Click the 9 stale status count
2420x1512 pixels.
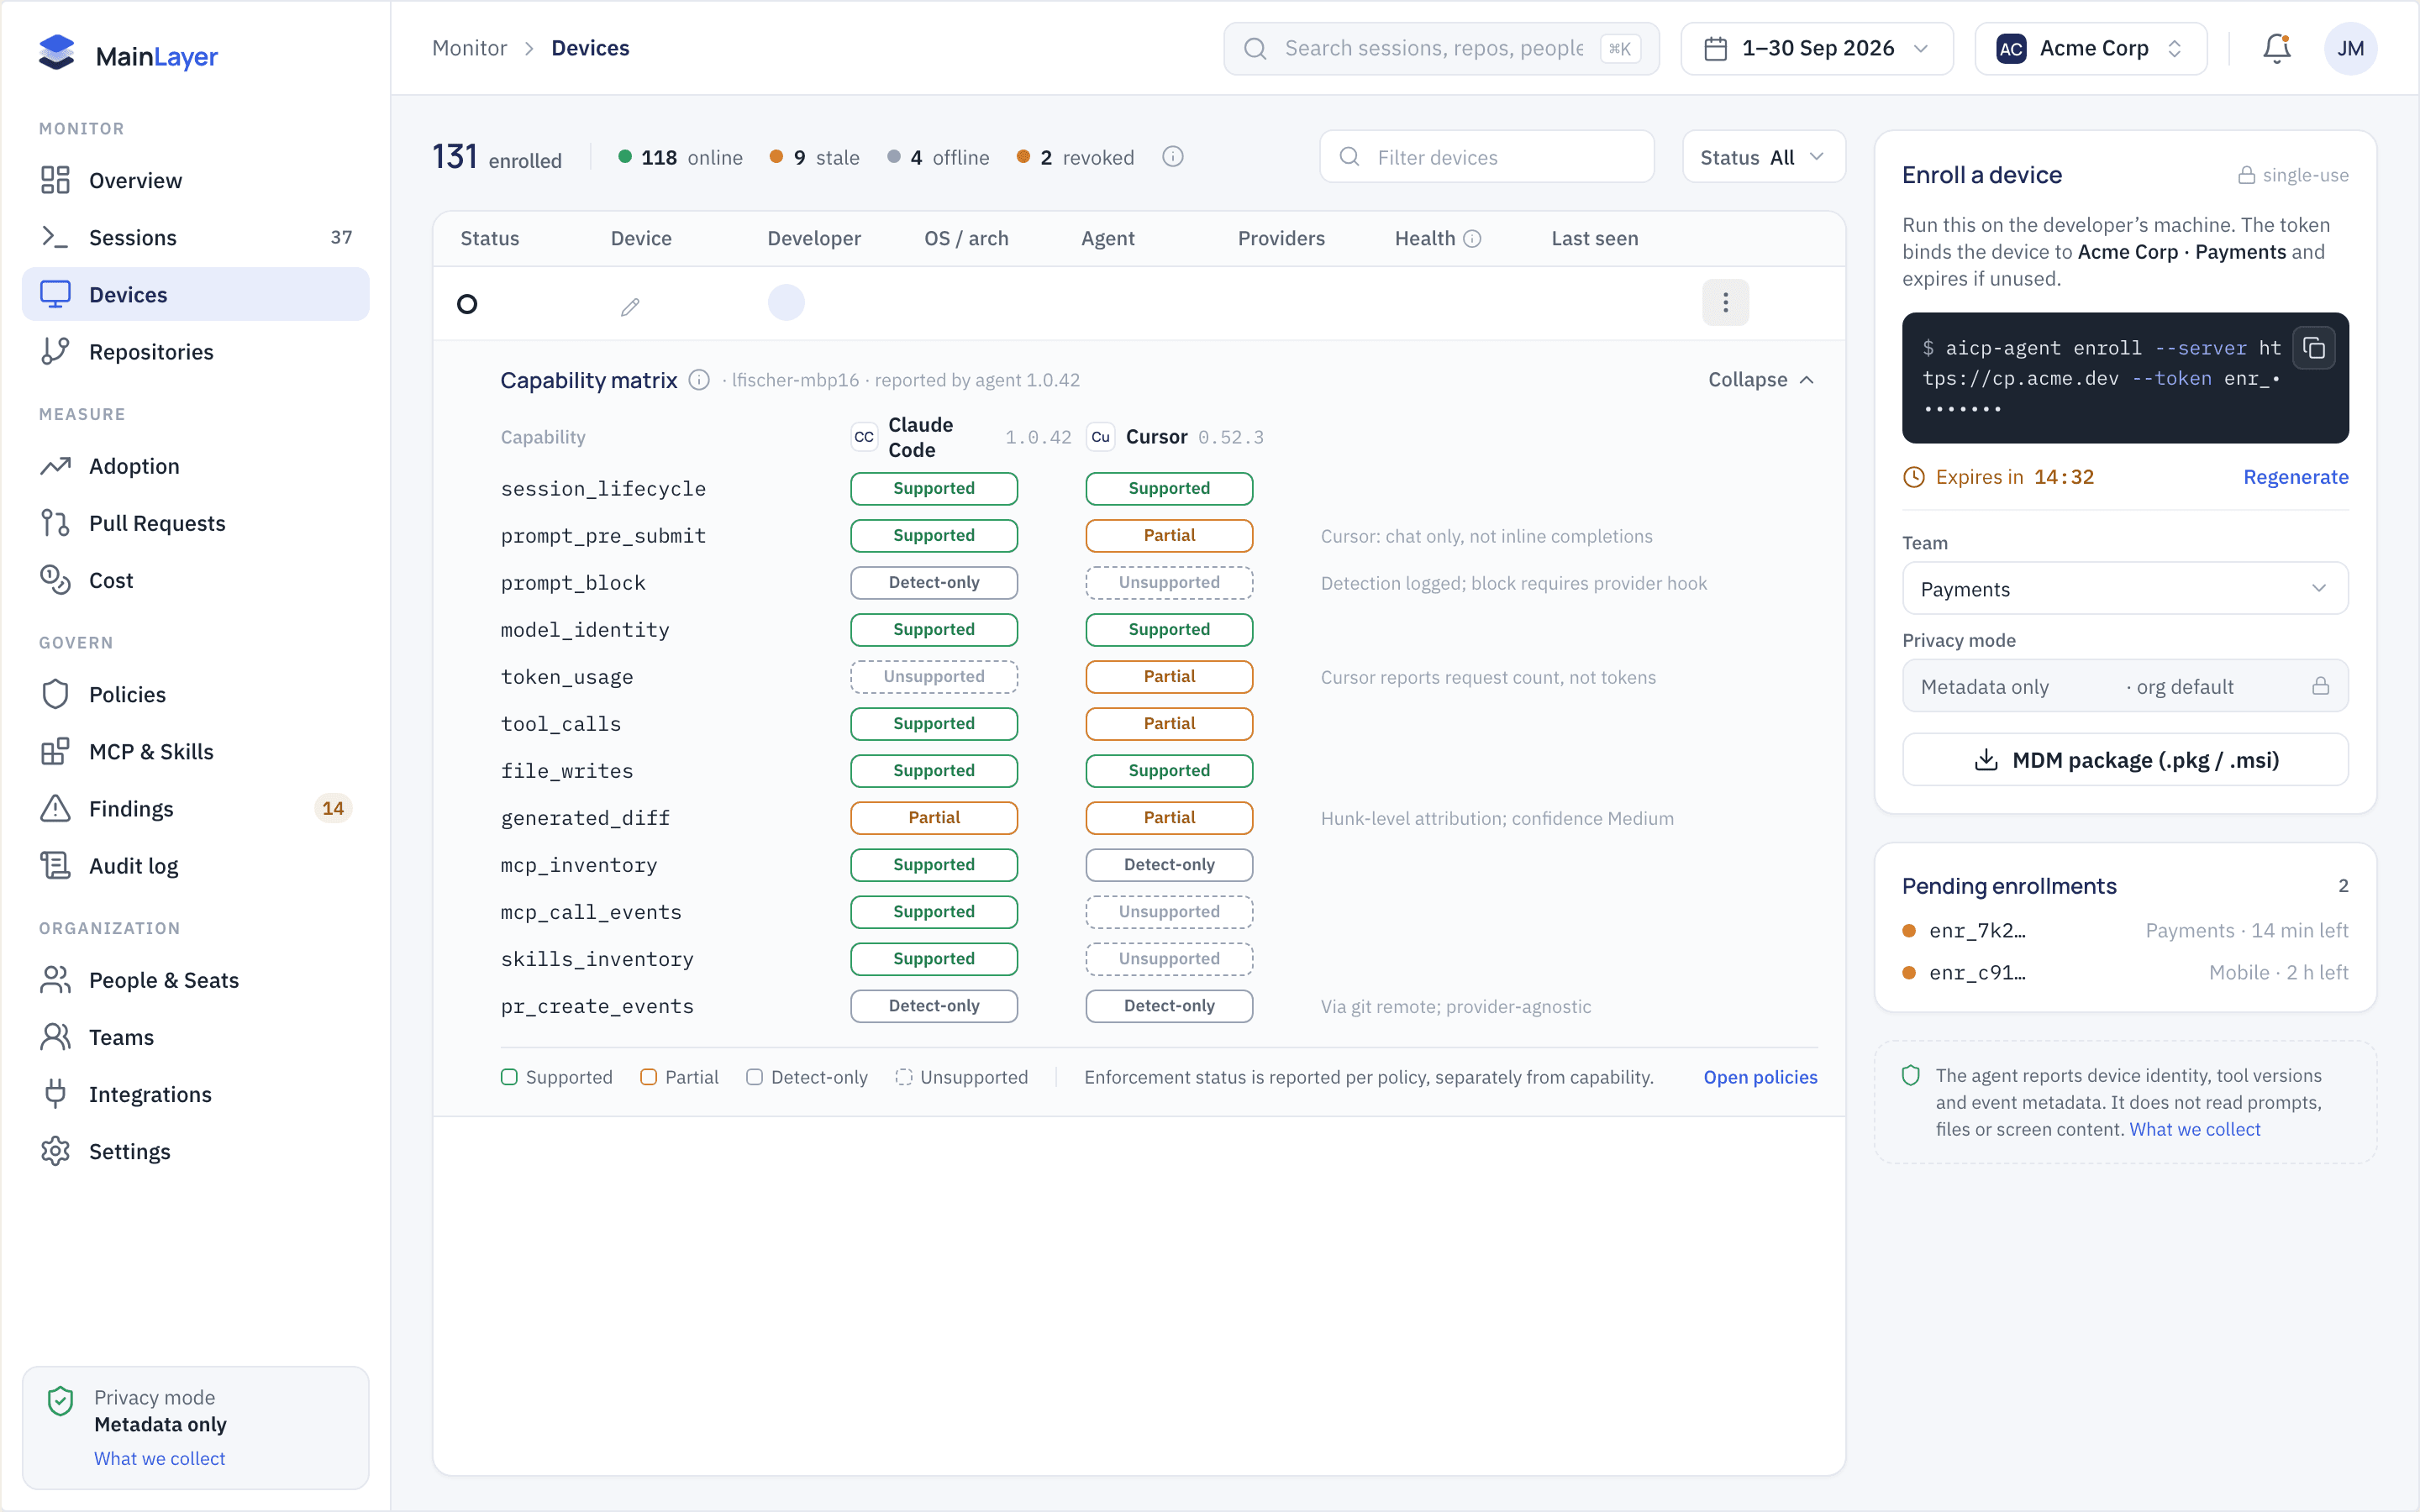pyautogui.click(x=814, y=157)
